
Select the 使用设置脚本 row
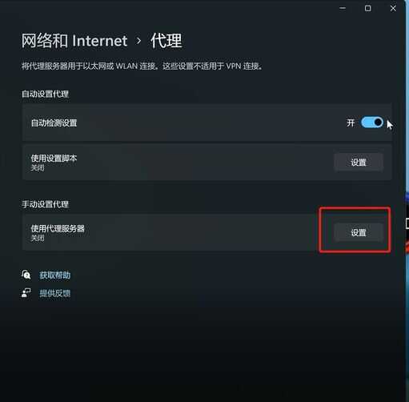pos(207,162)
